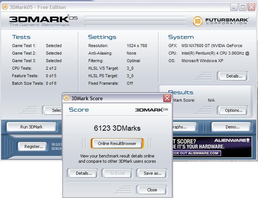
Task: Maximize the 3DMark05 main window
Action: click(x=243, y=7)
